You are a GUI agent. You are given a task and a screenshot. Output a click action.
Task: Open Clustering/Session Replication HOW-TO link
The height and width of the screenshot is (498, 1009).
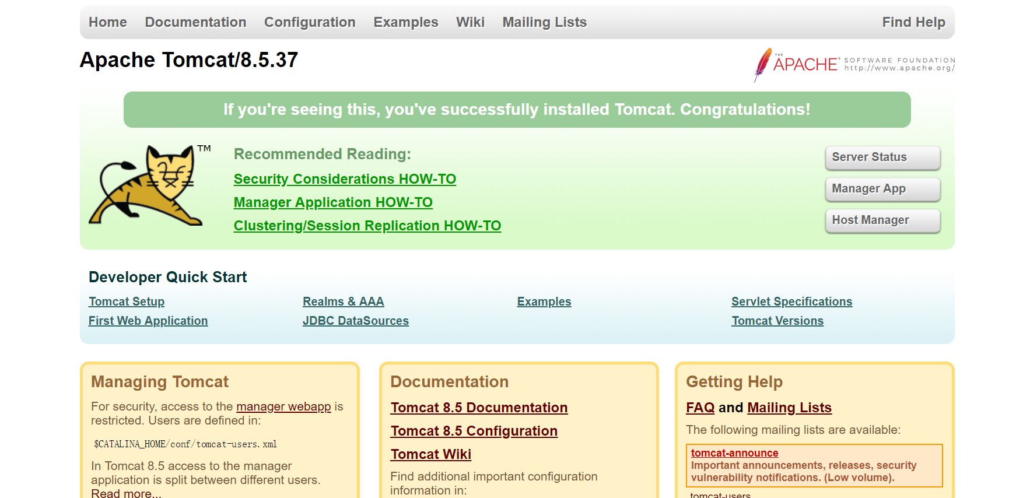(367, 226)
